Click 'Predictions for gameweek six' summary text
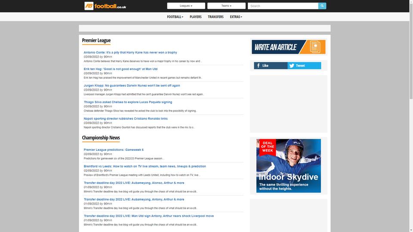413x232 pixels. click(x=124, y=159)
